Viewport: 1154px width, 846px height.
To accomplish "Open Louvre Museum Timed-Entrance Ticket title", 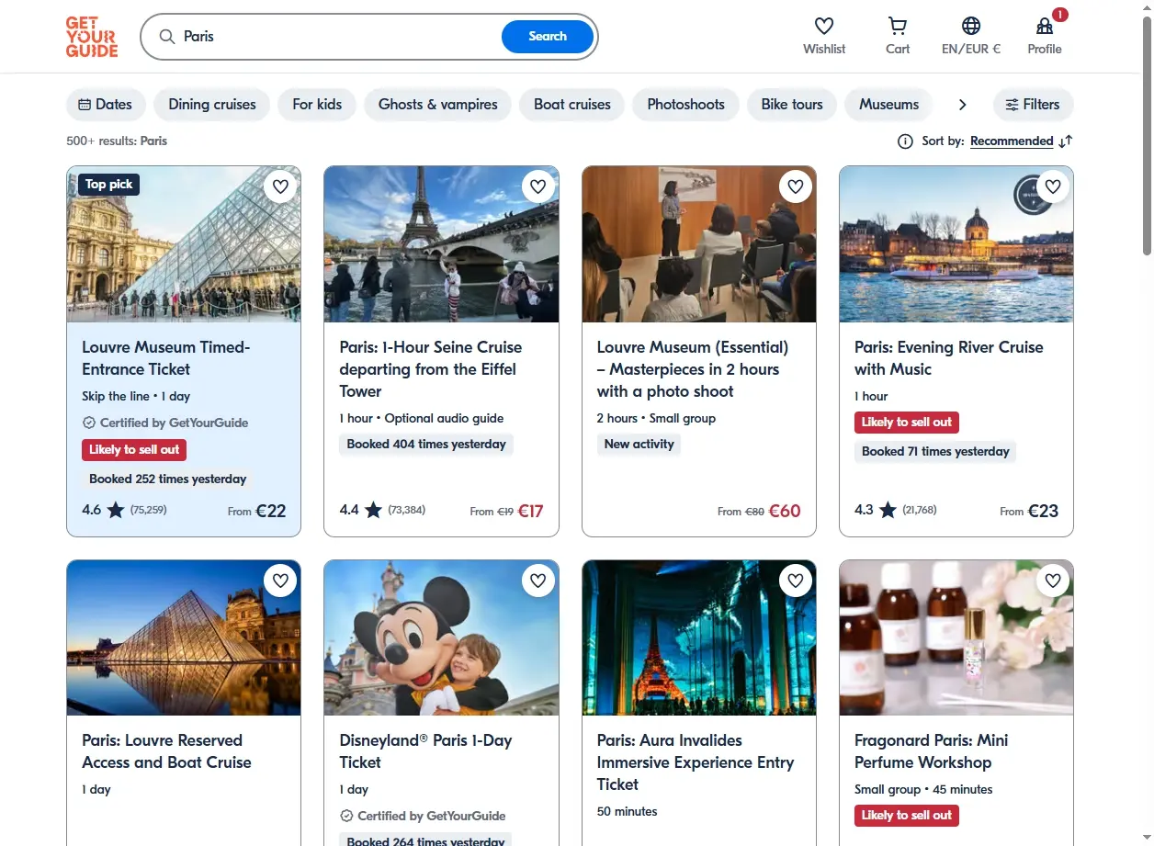I will [166, 358].
